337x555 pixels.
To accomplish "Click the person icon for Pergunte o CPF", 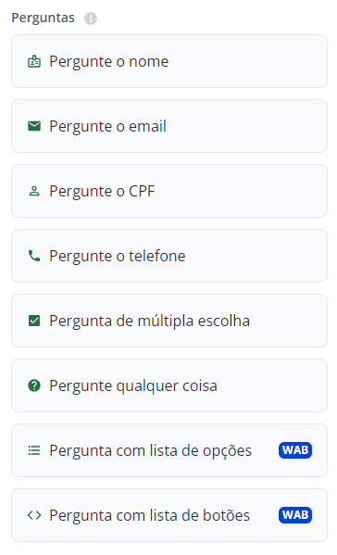I will point(34,191).
